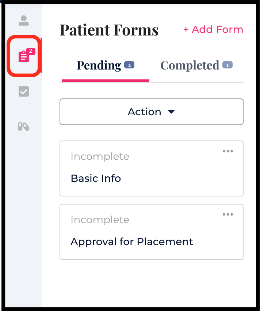This screenshot has height=311, width=260.
Task: Open the tasks checkmark sidebar icon
Action: [24, 91]
